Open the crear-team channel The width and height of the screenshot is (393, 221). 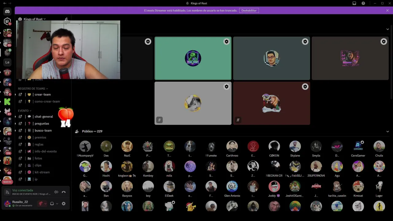[x=43, y=95]
